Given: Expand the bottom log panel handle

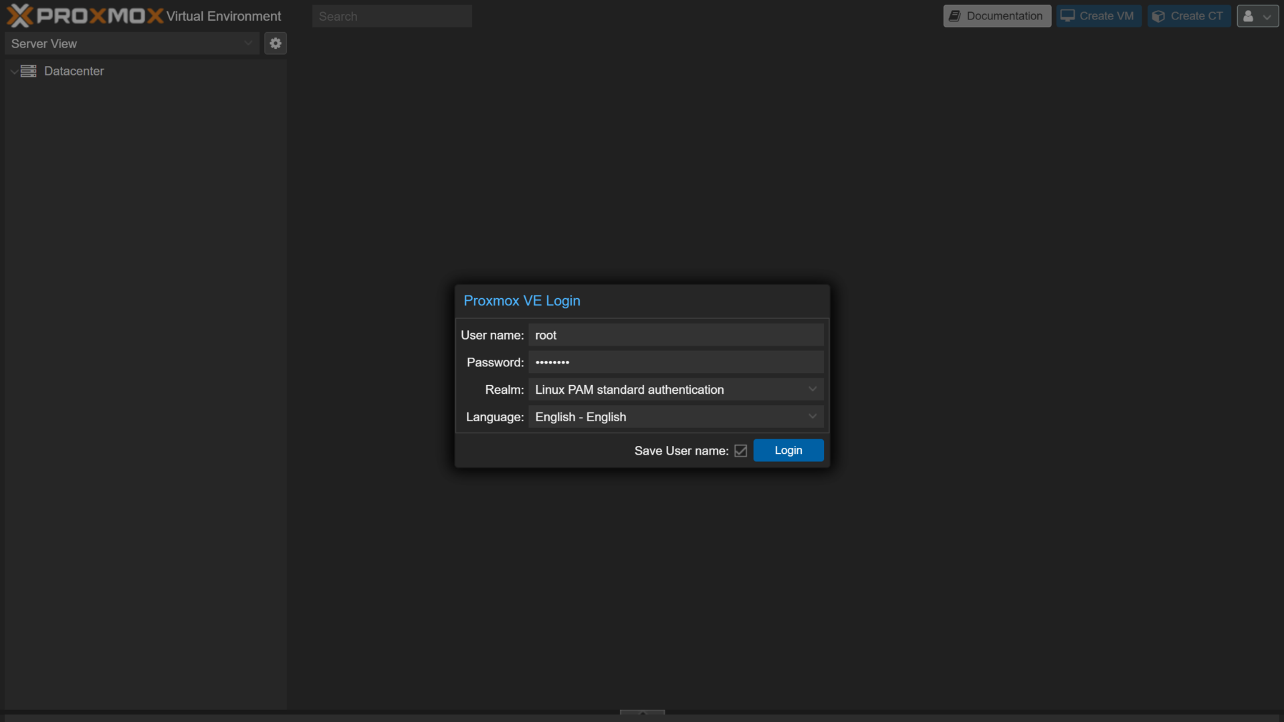Looking at the screenshot, I should click(x=642, y=713).
